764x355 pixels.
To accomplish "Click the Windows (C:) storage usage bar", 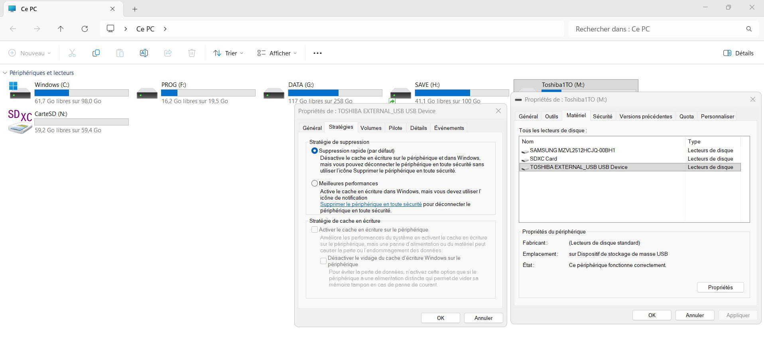I will click(81, 93).
